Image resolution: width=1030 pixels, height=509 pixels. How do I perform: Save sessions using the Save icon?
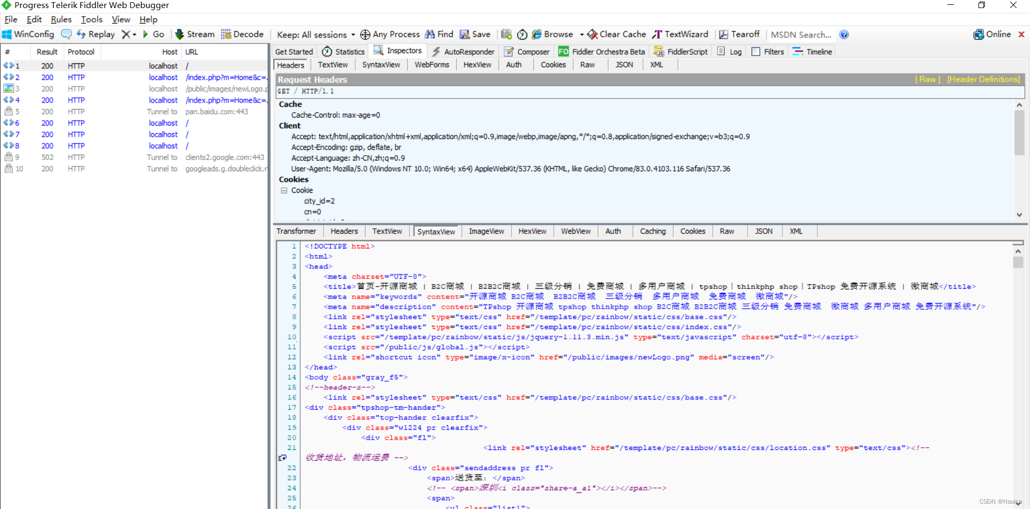(x=475, y=34)
